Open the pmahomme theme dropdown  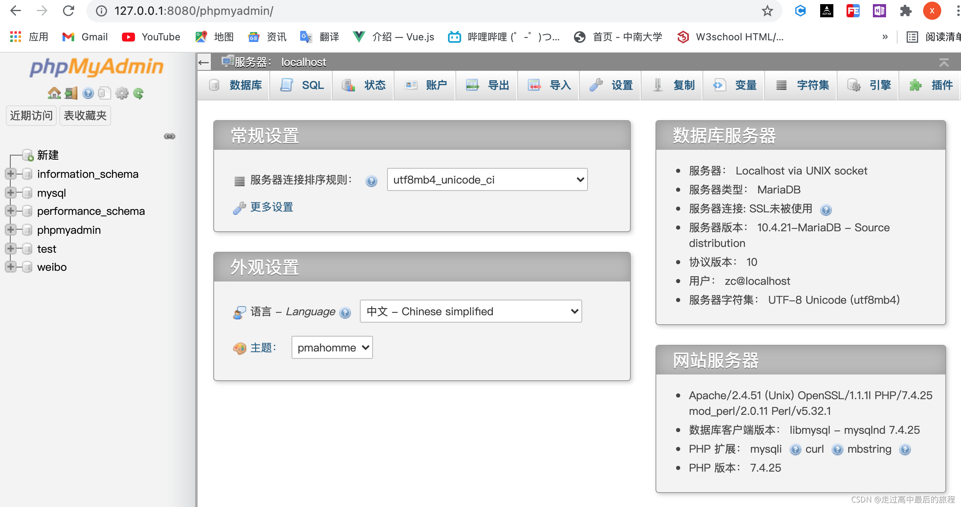pyautogui.click(x=332, y=348)
